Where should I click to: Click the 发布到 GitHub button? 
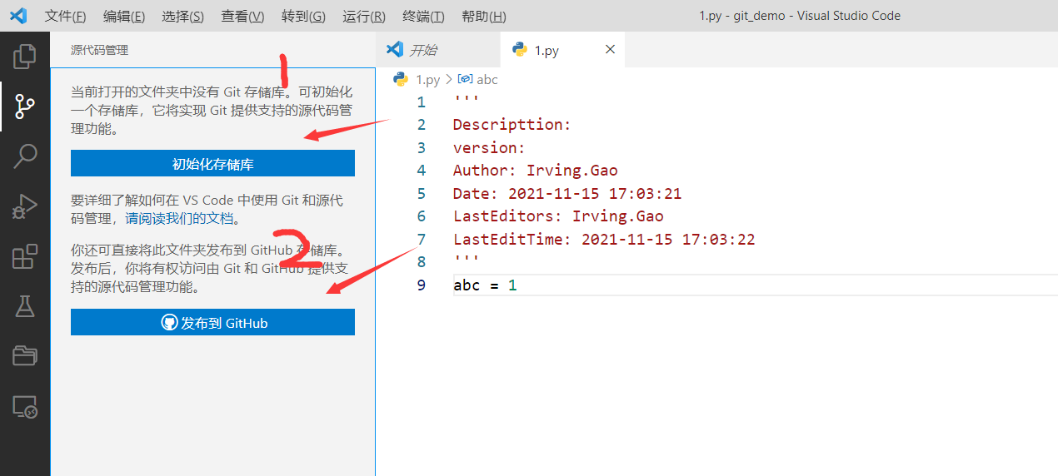tap(212, 323)
